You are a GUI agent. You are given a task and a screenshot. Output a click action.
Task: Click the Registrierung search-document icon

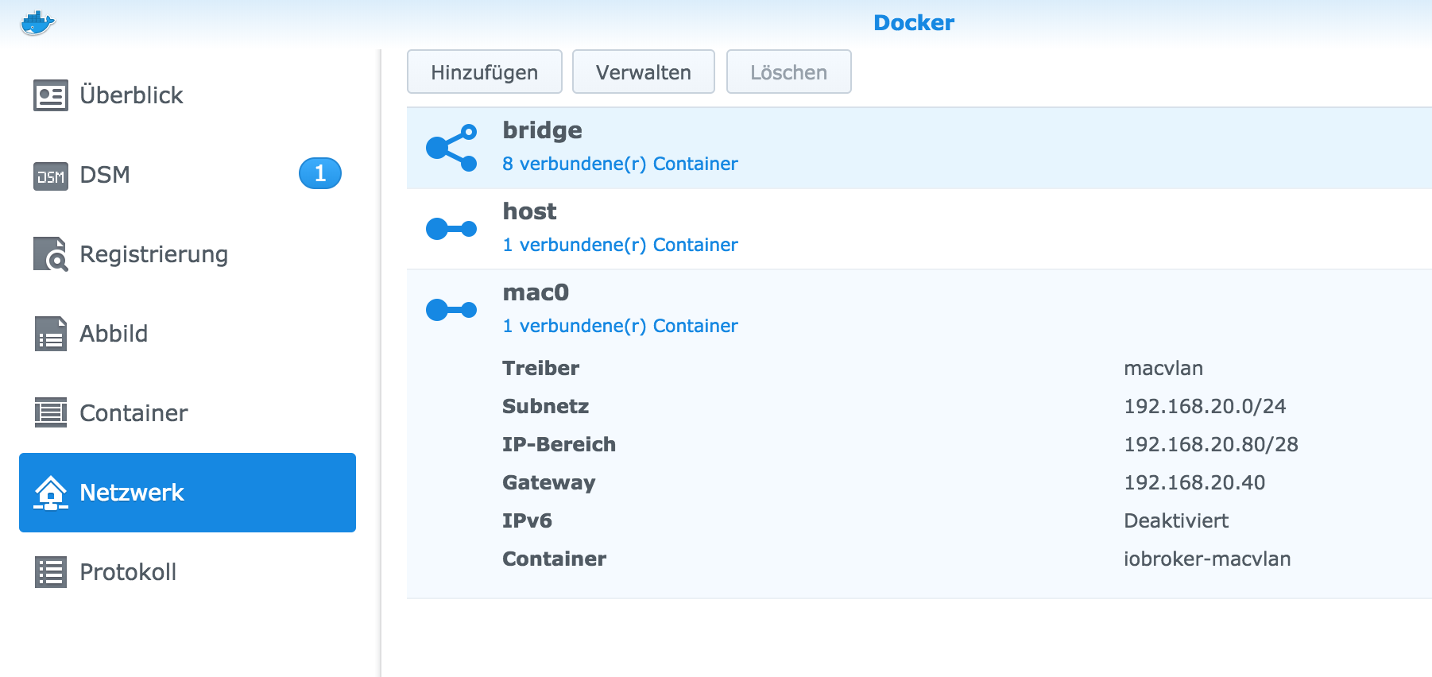pos(51,254)
